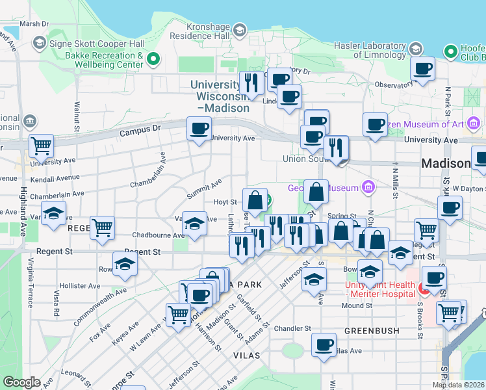Select the Commonwealth Ave street label
Viewport: 486px width, 390px height.
pos(101,306)
